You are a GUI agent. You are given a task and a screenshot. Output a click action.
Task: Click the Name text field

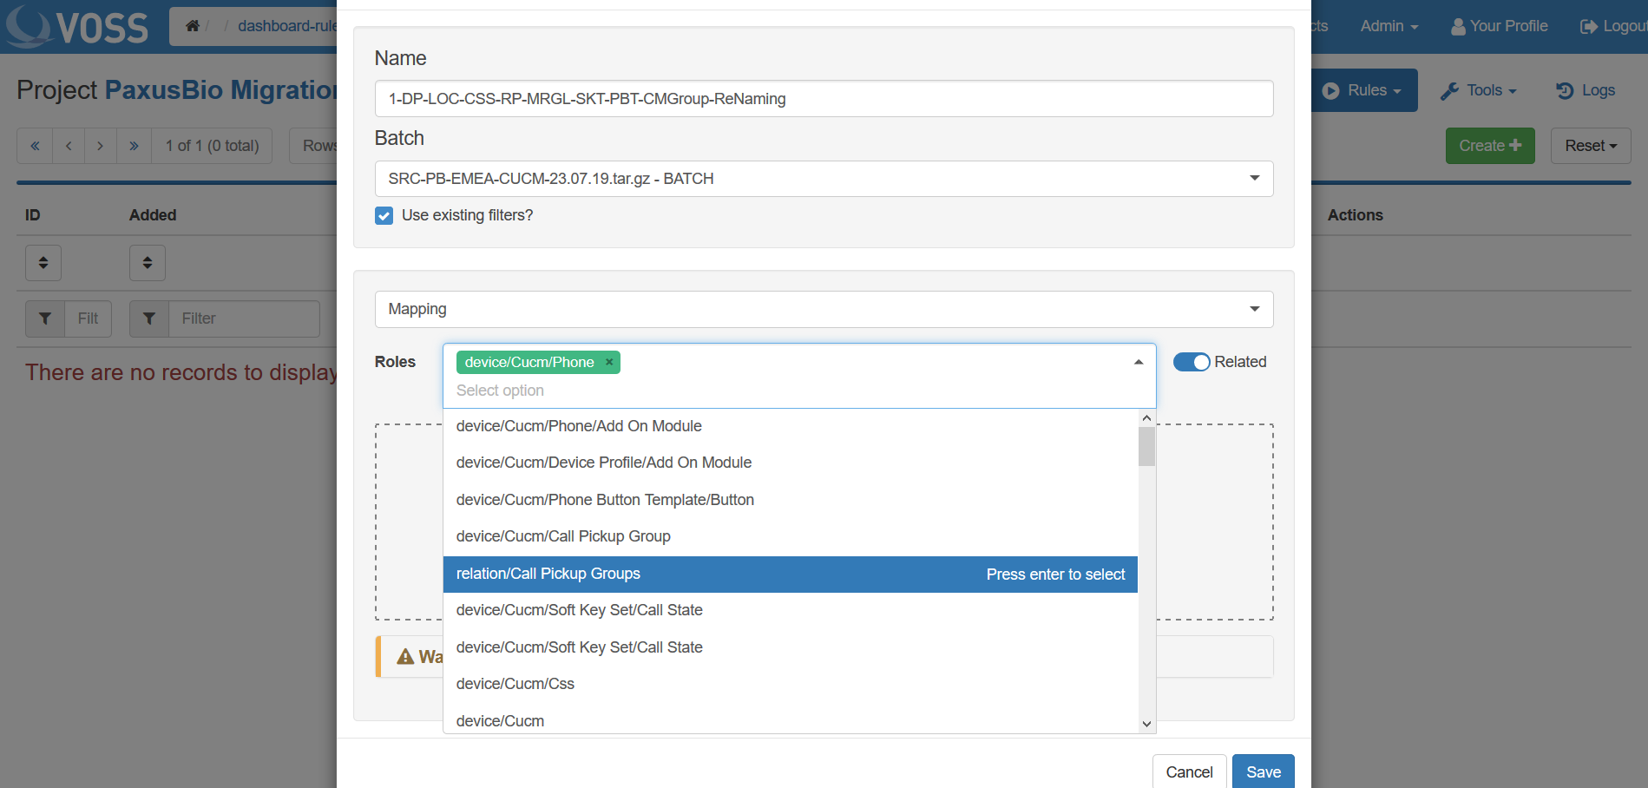[x=824, y=99]
